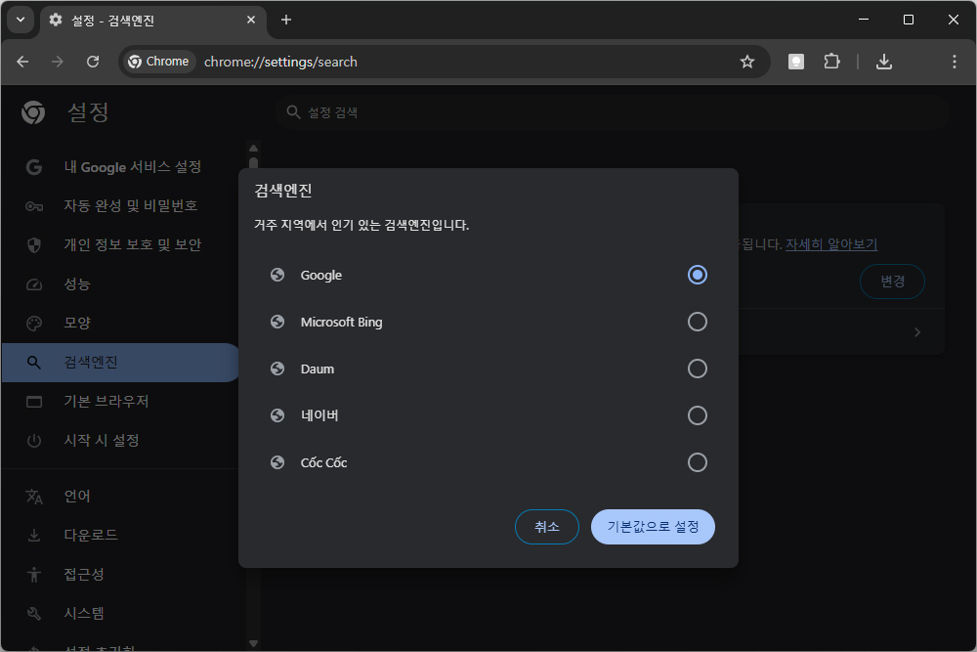
Task: Open the Chrome three-dot menu
Action: pyautogui.click(x=954, y=62)
